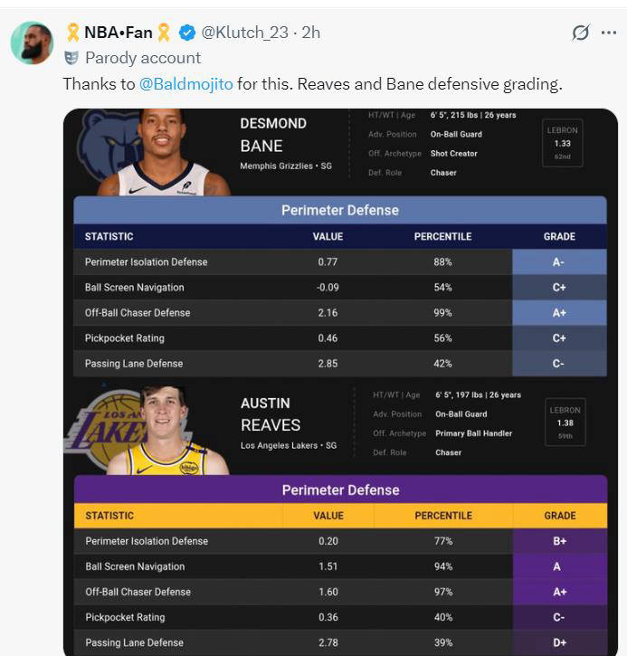Open the @Baldmojito mention link
The width and height of the screenshot is (627, 656).
[185, 84]
